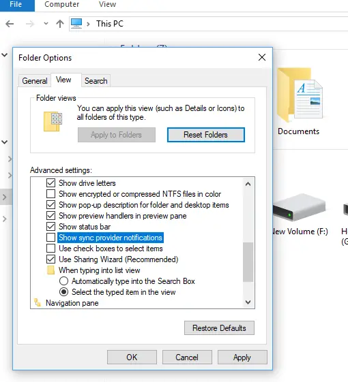
Task: Click the This PC computer icon in address bar
Action: tap(76, 24)
